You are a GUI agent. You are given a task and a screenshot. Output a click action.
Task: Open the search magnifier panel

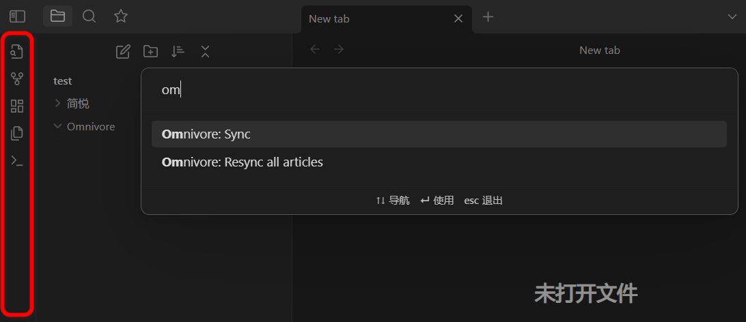click(89, 16)
